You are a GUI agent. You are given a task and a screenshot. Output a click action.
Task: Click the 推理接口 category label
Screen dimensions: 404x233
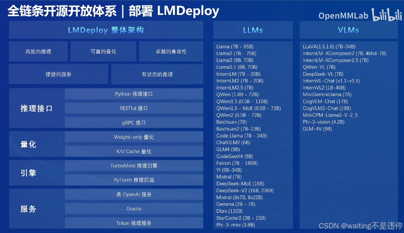coord(36,108)
